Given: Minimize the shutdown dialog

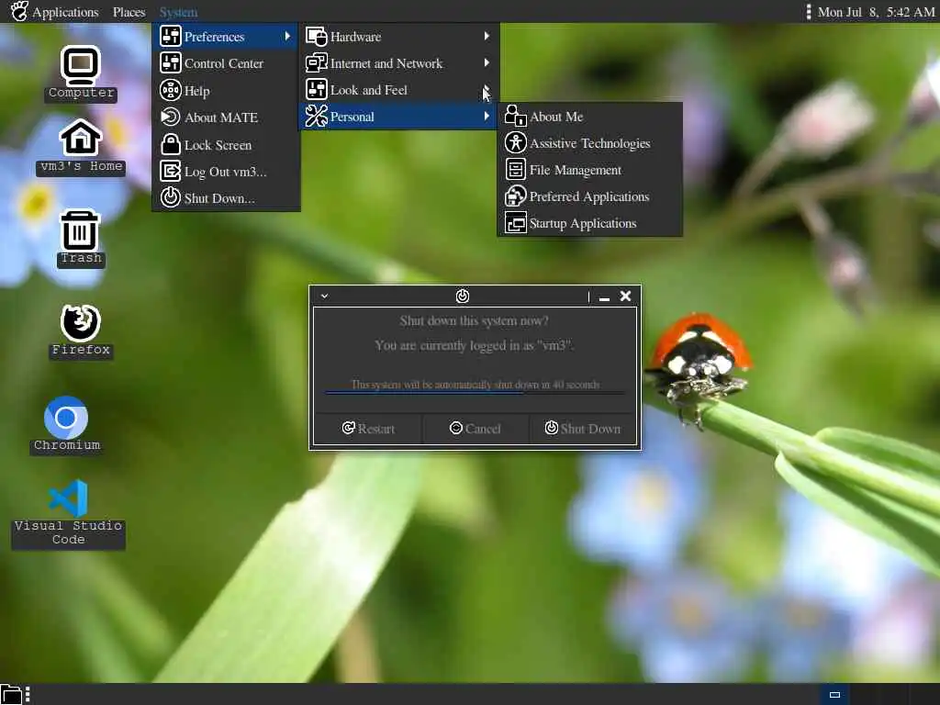Looking at the screenshot, I should [x=604, y=297].
